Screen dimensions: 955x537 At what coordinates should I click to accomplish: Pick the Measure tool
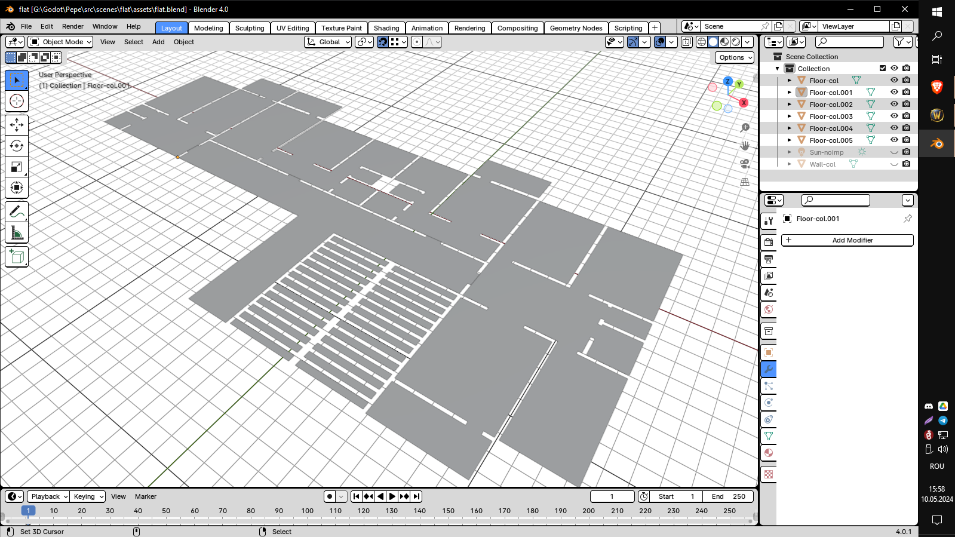[17, 233]
